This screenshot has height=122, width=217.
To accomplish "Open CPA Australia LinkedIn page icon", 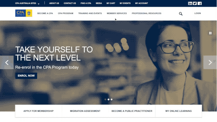I will pos(190,3).
